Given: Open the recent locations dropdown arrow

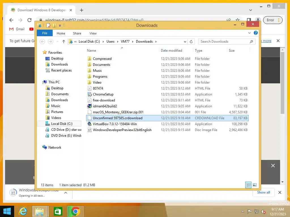Looking at the screenshot, I should pyautogui.click(x=57, y=42).
